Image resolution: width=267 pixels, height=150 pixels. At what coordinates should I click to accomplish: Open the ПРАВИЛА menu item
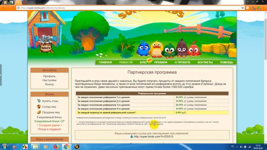pyautogui.click(x=161, y=62)
